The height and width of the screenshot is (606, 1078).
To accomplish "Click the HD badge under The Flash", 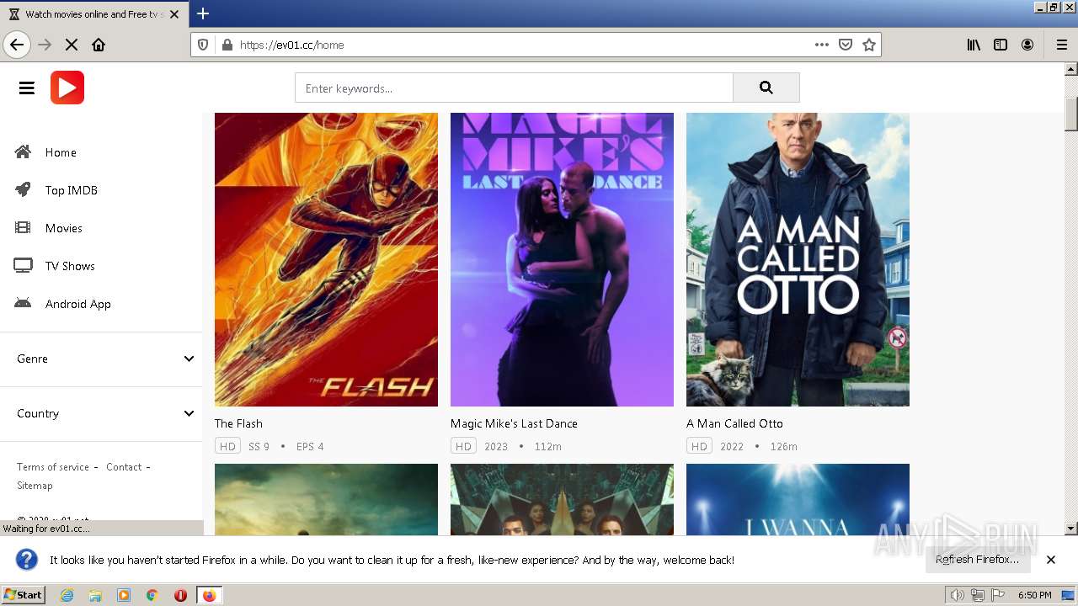I will pyautogui.click(x=227, y=446).
